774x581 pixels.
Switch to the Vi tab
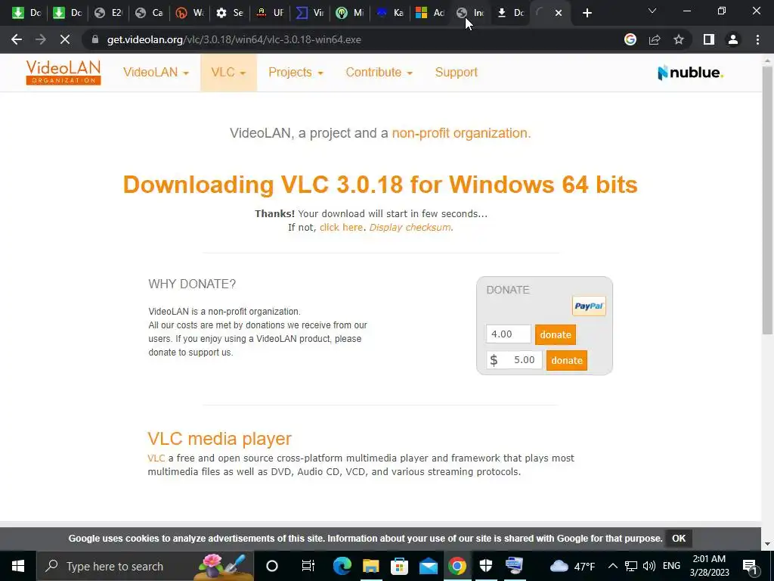tap(311, 13)
